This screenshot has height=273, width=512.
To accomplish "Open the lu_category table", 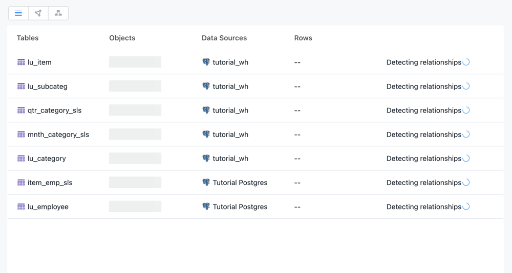I will point(47,158).
